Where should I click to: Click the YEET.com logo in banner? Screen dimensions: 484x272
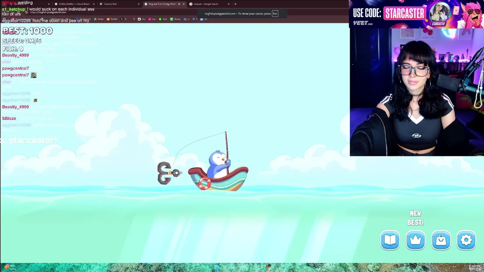coord(363,23)
